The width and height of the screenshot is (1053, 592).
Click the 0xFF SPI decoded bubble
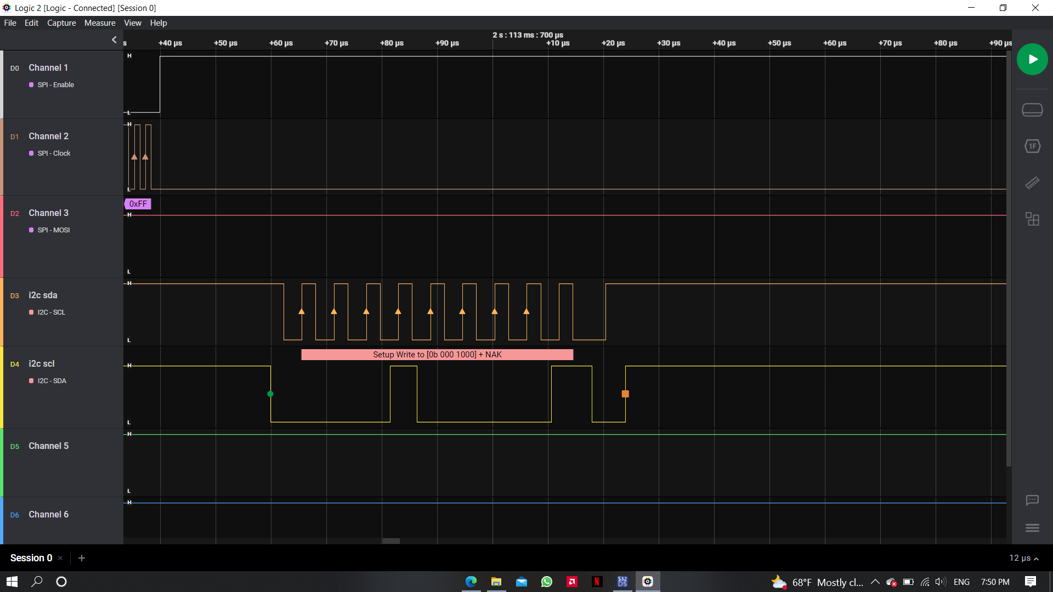pyautogui.click(x=138, y=204)
